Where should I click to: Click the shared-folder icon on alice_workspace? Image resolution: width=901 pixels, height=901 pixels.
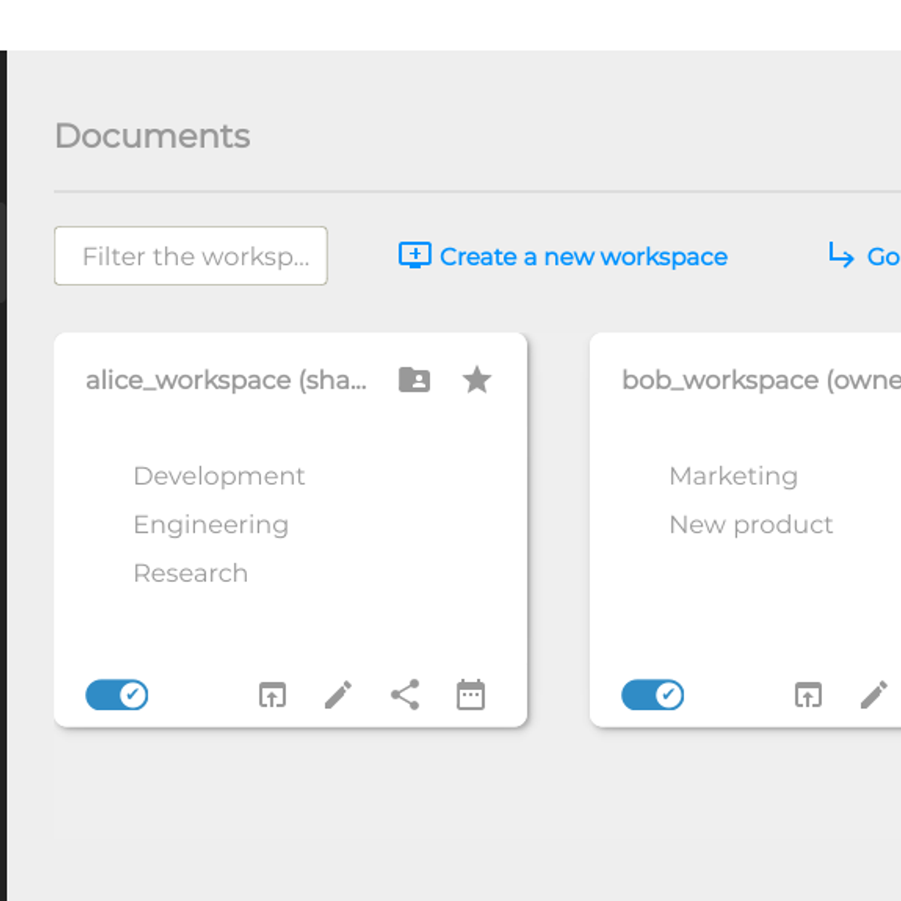415,380
